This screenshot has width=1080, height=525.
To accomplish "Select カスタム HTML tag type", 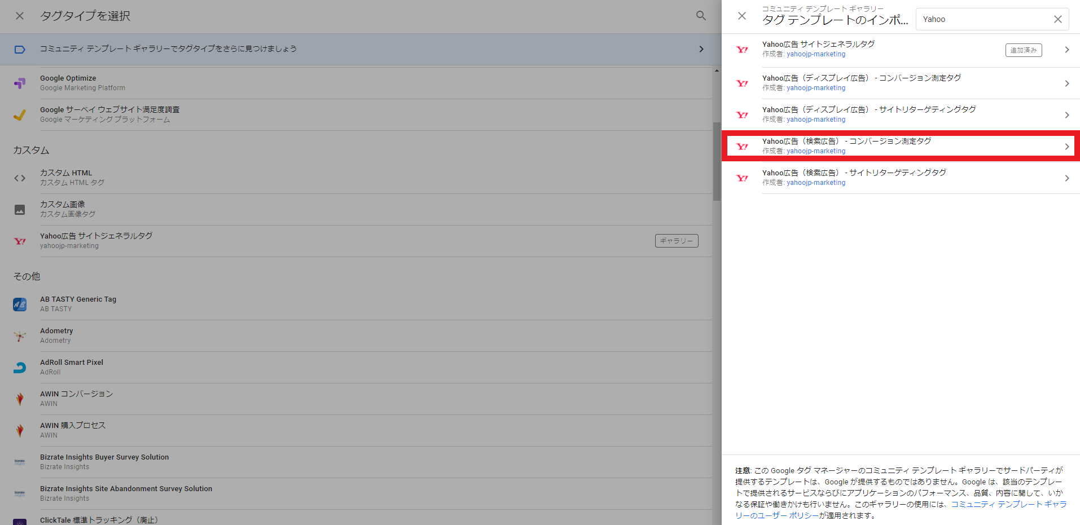I will click(355, 178).
